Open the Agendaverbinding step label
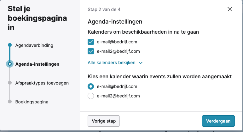The width and height of the screenshot is (243, 132). point(34,45)
